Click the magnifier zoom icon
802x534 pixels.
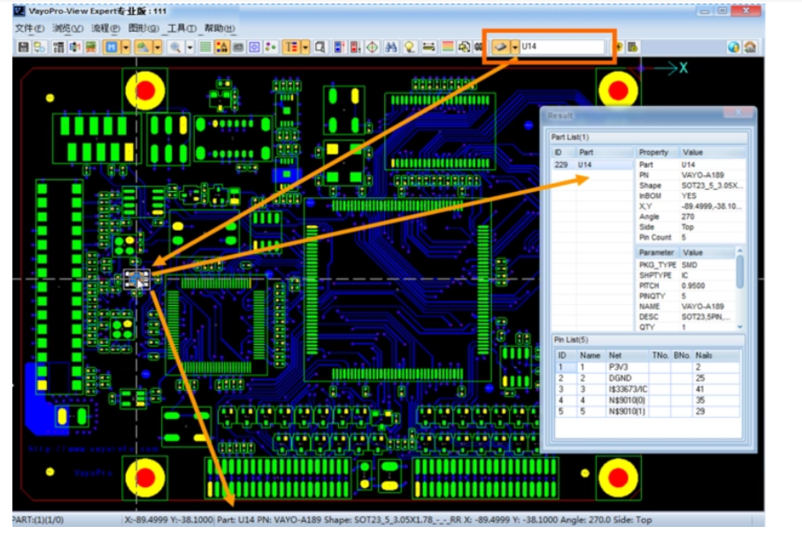coord(175,47)
